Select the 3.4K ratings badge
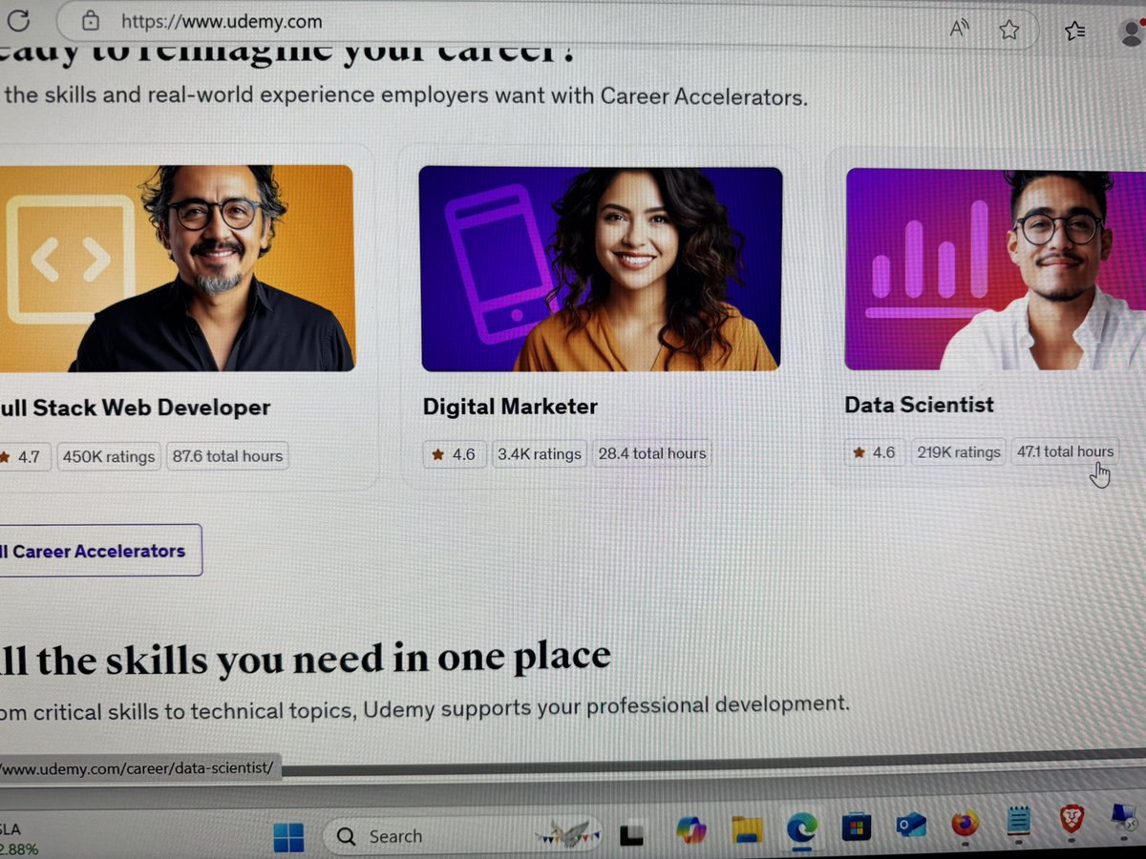This screenshot has height=859, width=1146. pos(540,454)
